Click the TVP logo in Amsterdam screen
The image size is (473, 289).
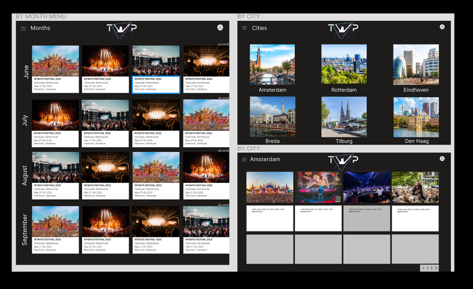point(343,161)
